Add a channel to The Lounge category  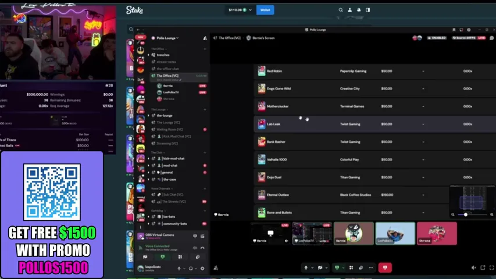coord(205,109)
